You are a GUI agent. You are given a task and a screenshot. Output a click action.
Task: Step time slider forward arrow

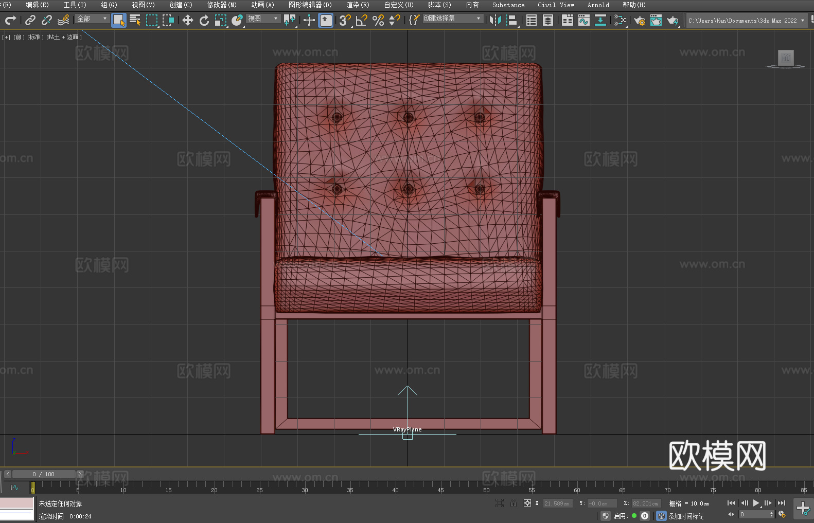80,474
